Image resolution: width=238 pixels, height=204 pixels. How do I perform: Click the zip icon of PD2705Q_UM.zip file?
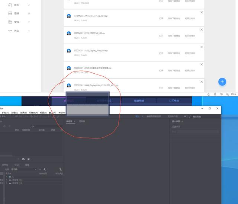pos(69,33)
